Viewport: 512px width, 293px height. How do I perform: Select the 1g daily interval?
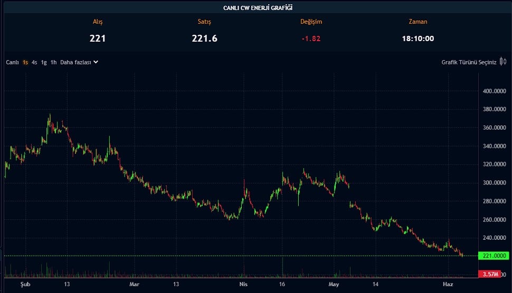click(x=44, y=62)
